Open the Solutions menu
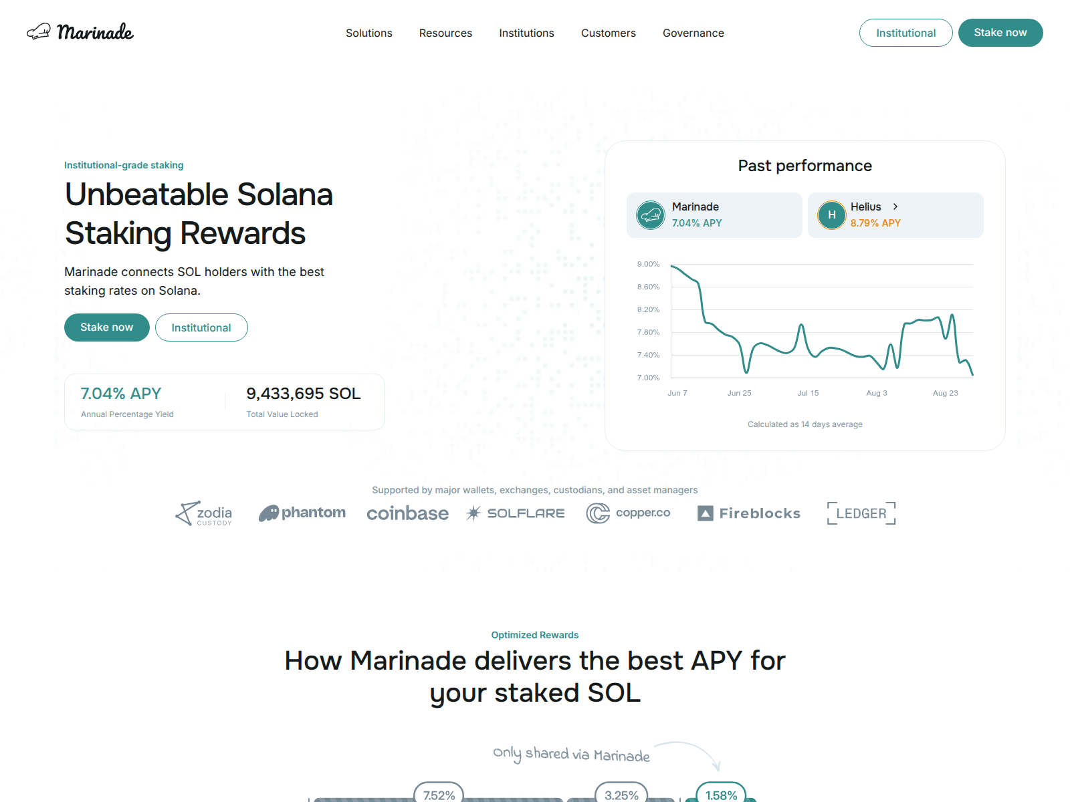The width and height of the screenshot is (1070, 802). pos(369,33)
